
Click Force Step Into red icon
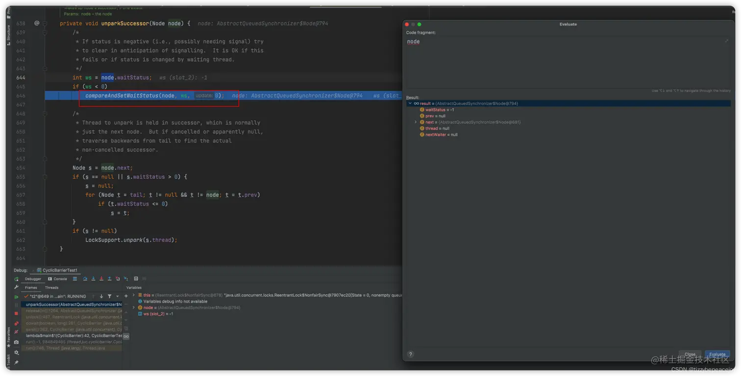point(101,279)
